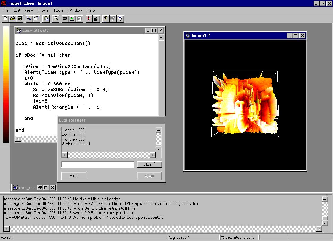Click message log scroll left arrow

click(x=7, y=229)
